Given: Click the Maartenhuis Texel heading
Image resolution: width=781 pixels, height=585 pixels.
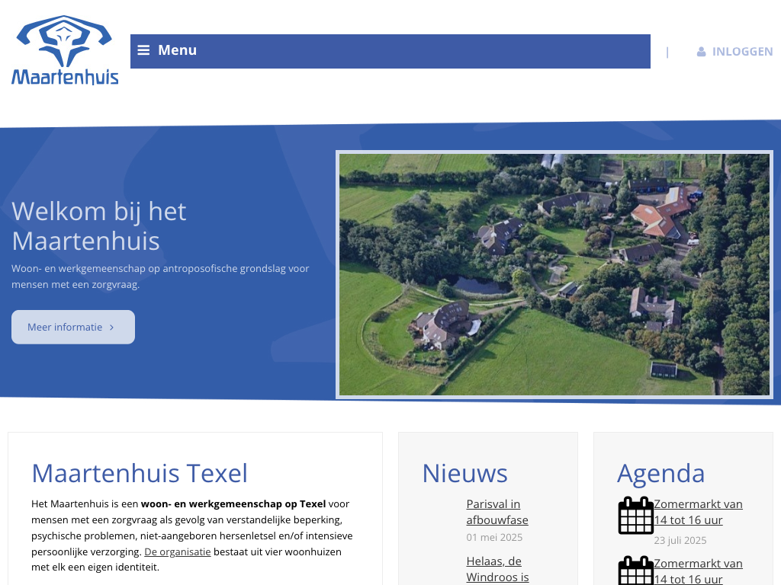Looking at the screenshot, I should [140, 473].
